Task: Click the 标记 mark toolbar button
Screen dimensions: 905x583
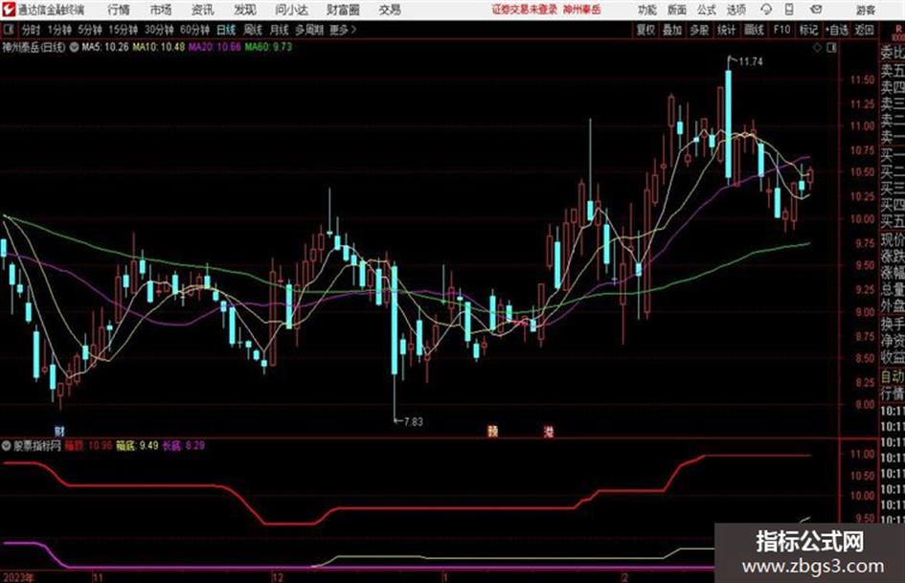Action: pyautogui.click(x=808, y=30)
